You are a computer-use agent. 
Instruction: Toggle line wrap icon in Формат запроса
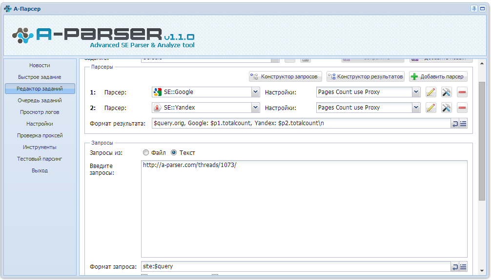click(455, 267)
